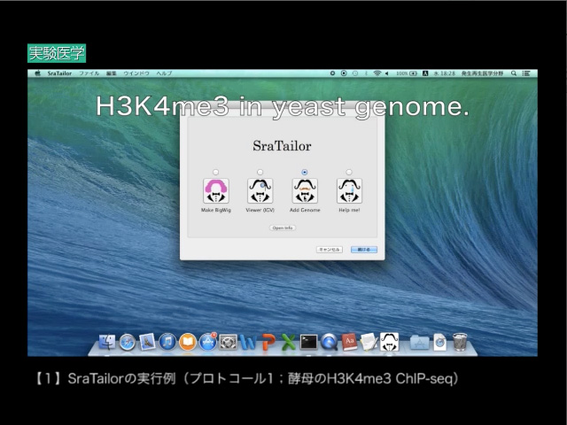Open the ヘルプ menu
The image size is (567, 425).
(x=164, y=73)
